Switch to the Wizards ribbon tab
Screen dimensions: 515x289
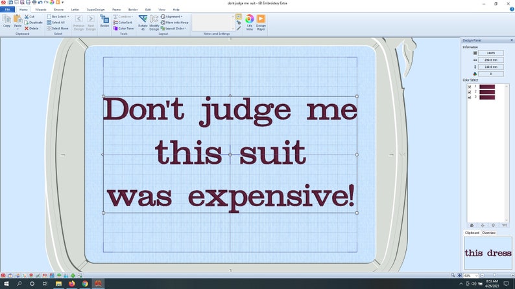point(41,10)
